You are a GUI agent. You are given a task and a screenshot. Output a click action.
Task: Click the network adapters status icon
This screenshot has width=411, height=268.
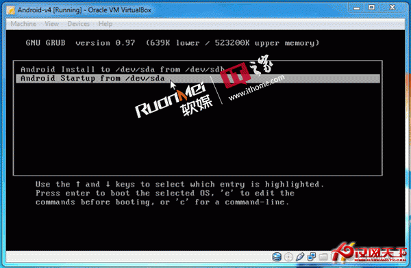312,257
